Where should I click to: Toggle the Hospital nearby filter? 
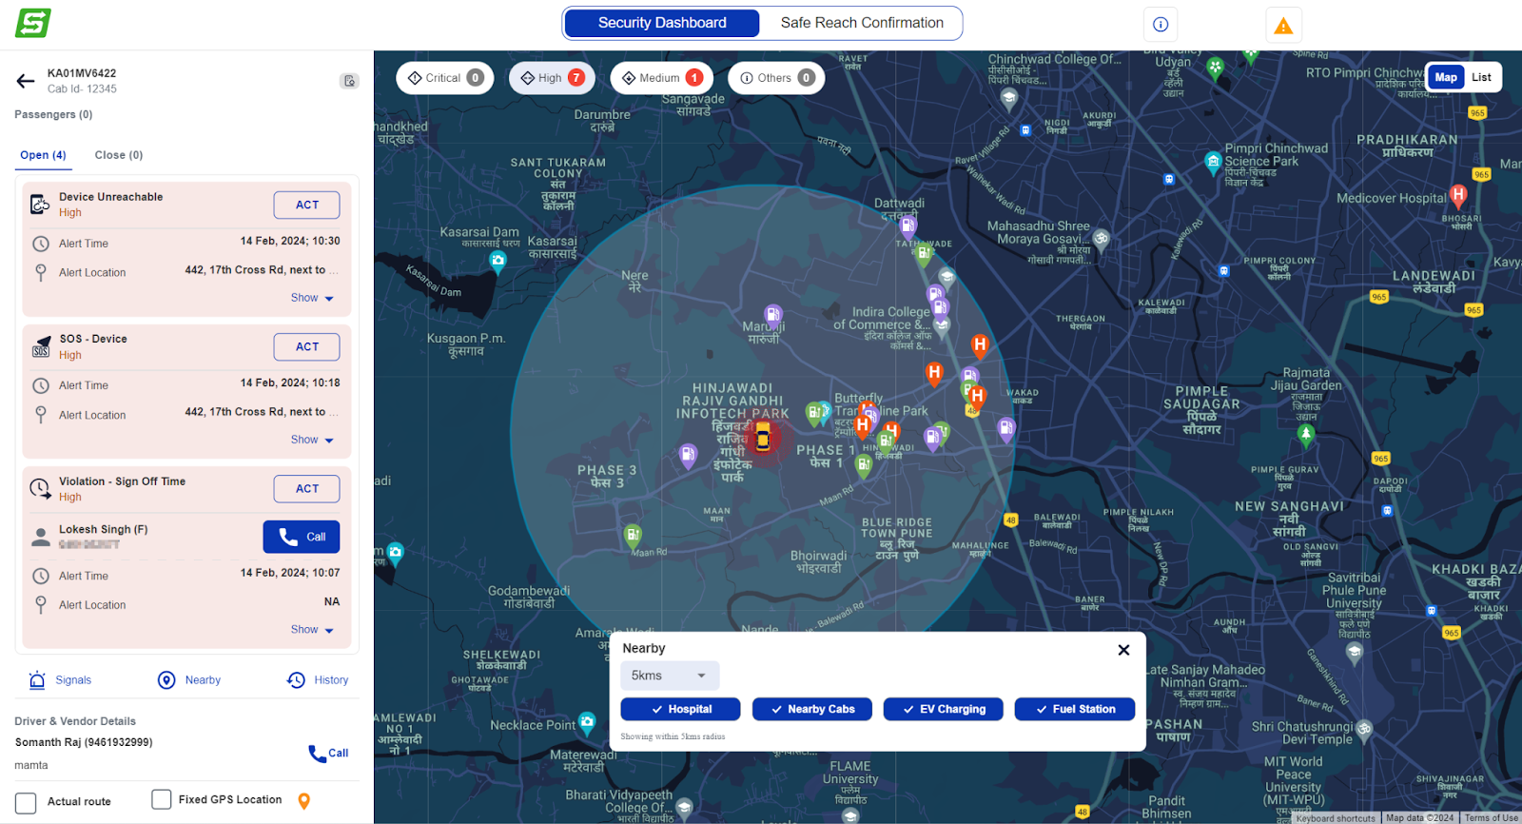tap(680, 709)
